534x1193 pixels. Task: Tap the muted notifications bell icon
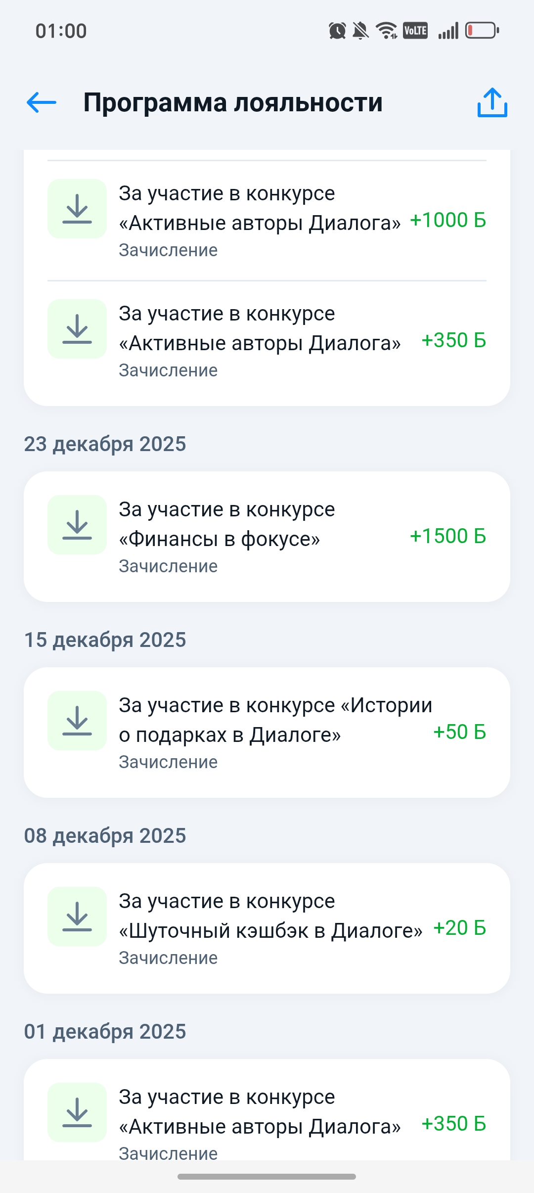tap(360, 31)
